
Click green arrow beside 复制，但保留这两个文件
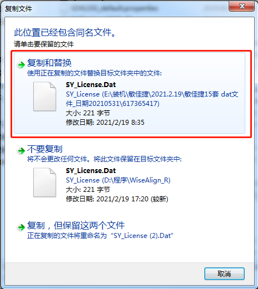(21, 227)
